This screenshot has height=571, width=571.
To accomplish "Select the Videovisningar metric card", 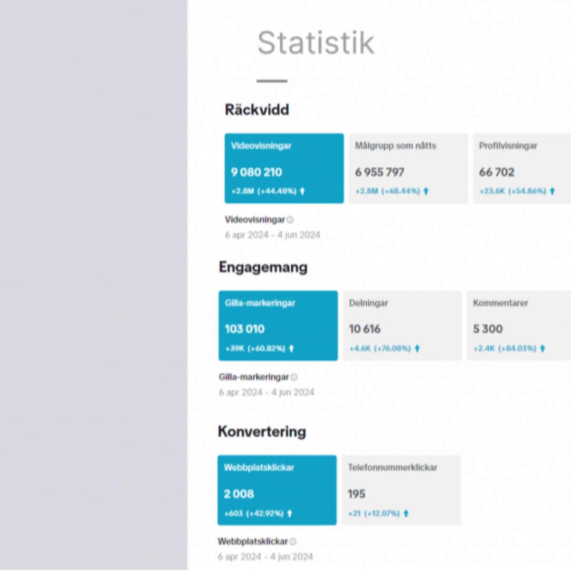I will (x=284, y=168).
